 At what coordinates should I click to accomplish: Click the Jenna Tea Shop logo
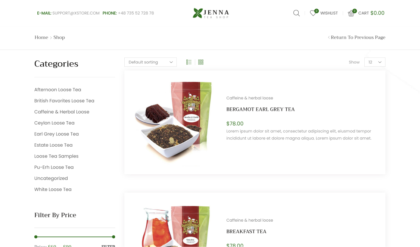211,13
